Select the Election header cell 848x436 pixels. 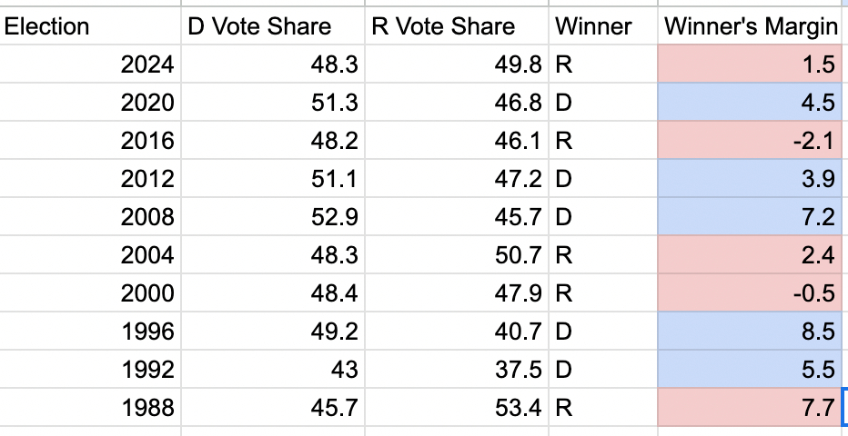tap(89, 26)
